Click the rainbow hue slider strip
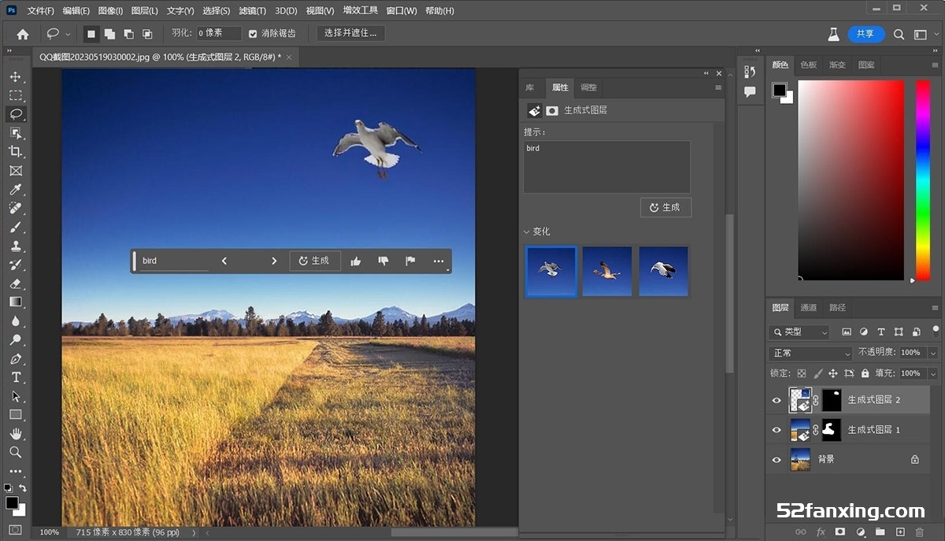Image resolution: width=945 pixels, height=541 pixels. coord(923,180)
